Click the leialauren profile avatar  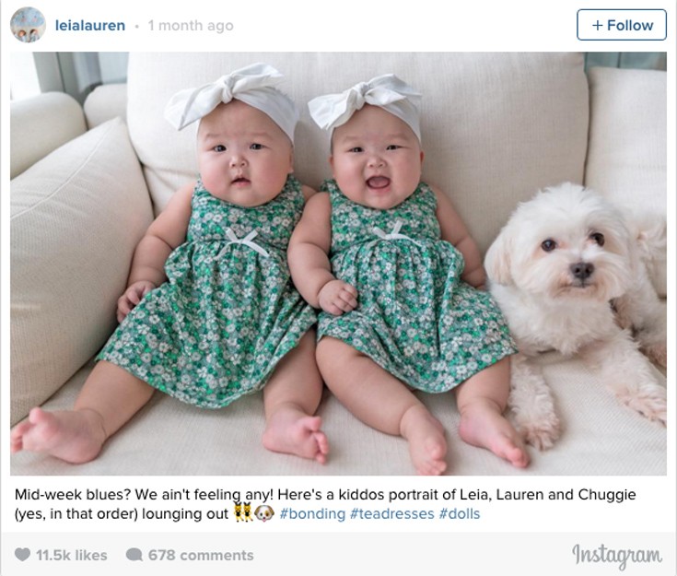tap(28, 25)
